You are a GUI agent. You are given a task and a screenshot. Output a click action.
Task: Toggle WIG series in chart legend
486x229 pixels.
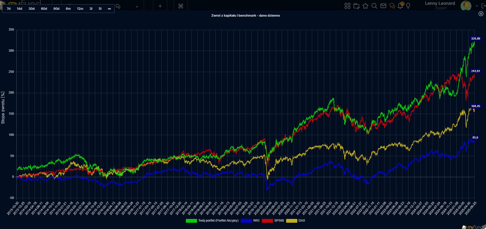point(250,221)
